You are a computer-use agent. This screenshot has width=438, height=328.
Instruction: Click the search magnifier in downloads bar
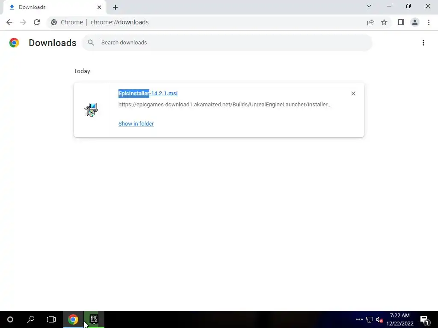91,43
